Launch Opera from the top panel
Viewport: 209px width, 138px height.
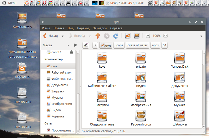pyautogui.click(x=44, y=3)
